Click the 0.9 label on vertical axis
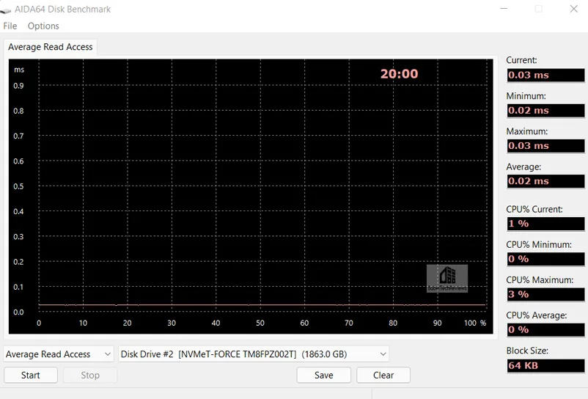 18,86
